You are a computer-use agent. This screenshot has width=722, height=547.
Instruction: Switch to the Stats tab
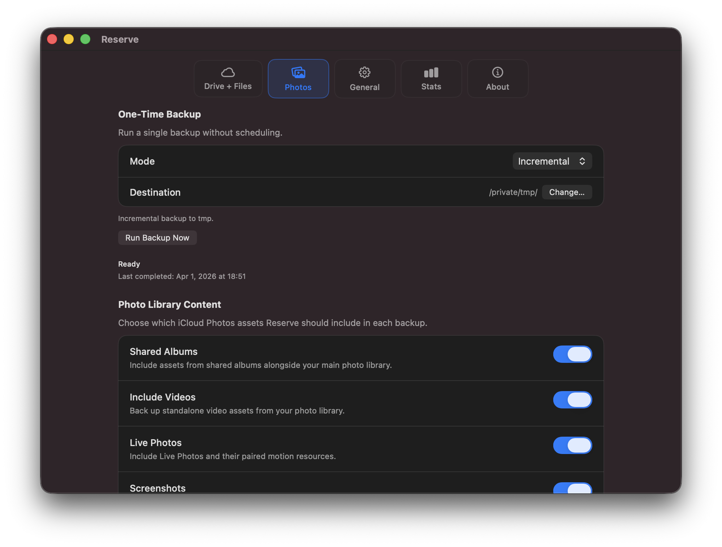pos(431,79)
